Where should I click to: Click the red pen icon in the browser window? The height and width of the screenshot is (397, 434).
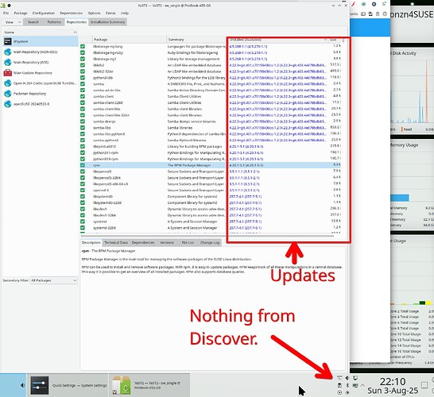(354, 5)
